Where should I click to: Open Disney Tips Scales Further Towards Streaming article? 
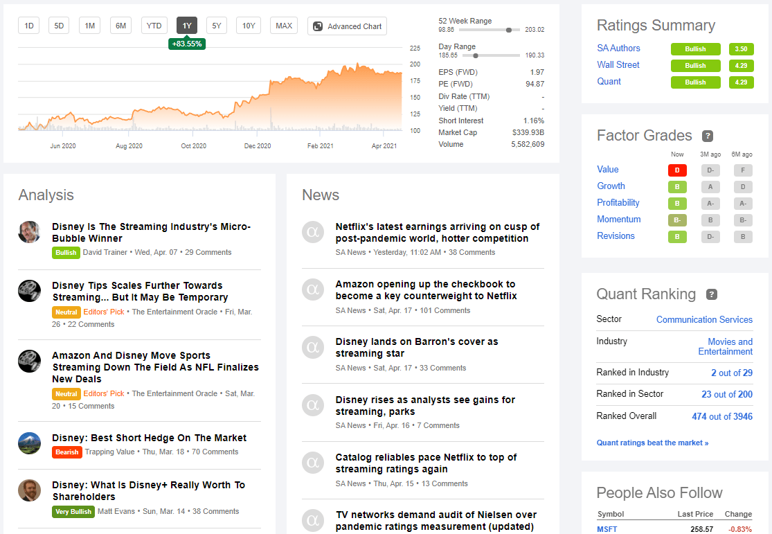pos(140,292)
